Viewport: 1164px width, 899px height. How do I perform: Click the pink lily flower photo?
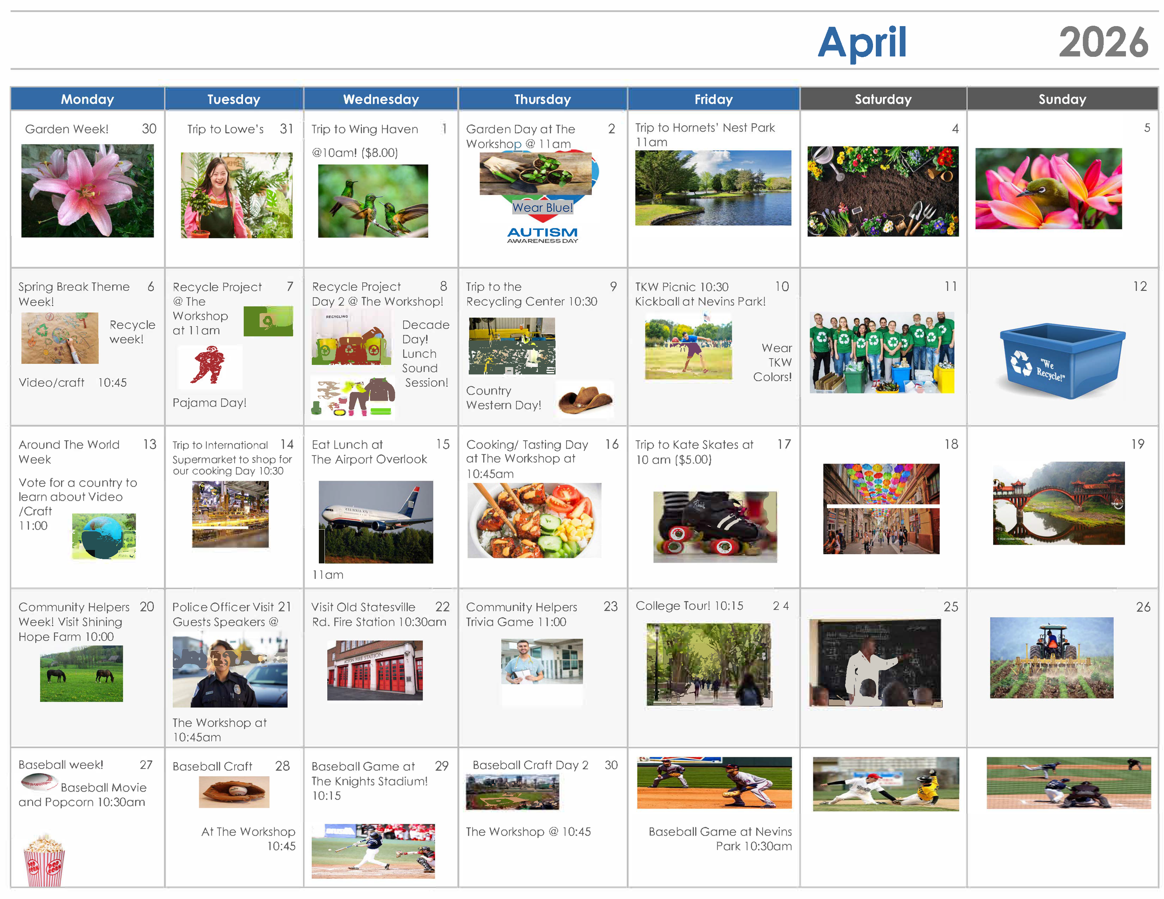pos(88,191)
